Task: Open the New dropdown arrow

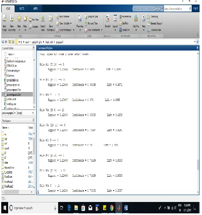Action: [x=19, y=30]
